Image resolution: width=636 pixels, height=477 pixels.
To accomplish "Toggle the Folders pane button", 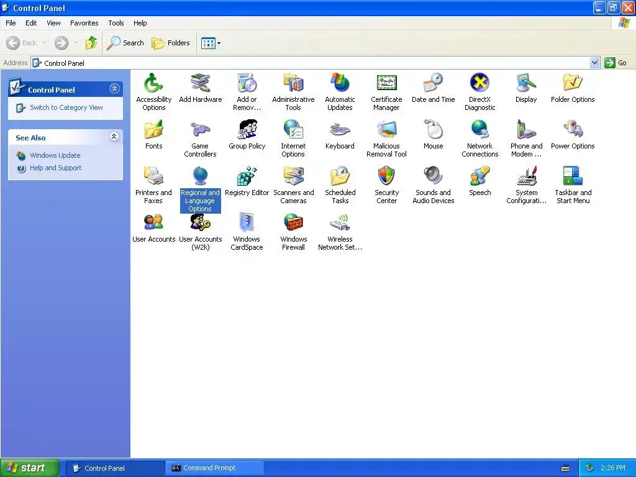I will [x=170, y=43].
